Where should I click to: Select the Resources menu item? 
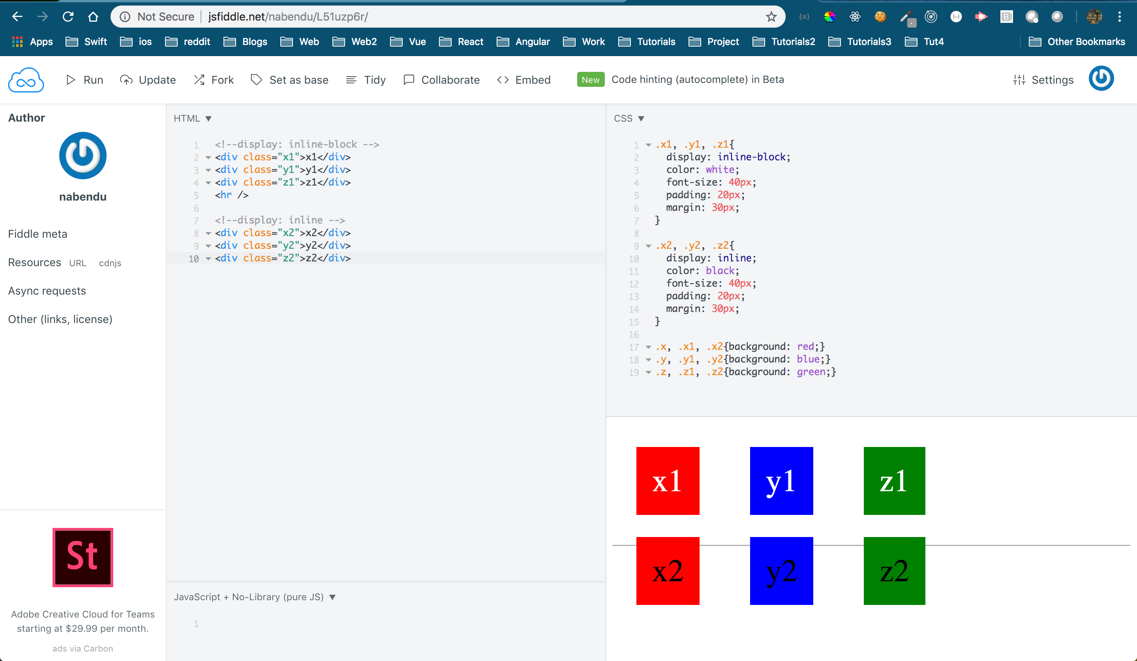(x=33, y=262)
